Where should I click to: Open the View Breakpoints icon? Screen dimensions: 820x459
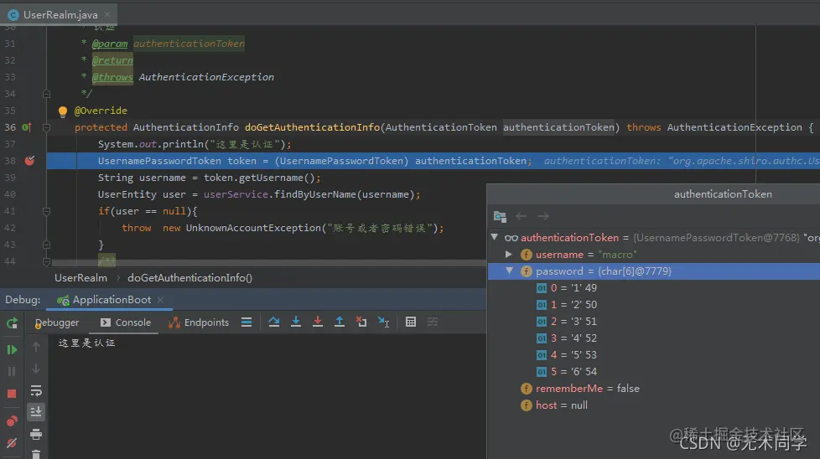pyautogui.click(x=12, y=420)
